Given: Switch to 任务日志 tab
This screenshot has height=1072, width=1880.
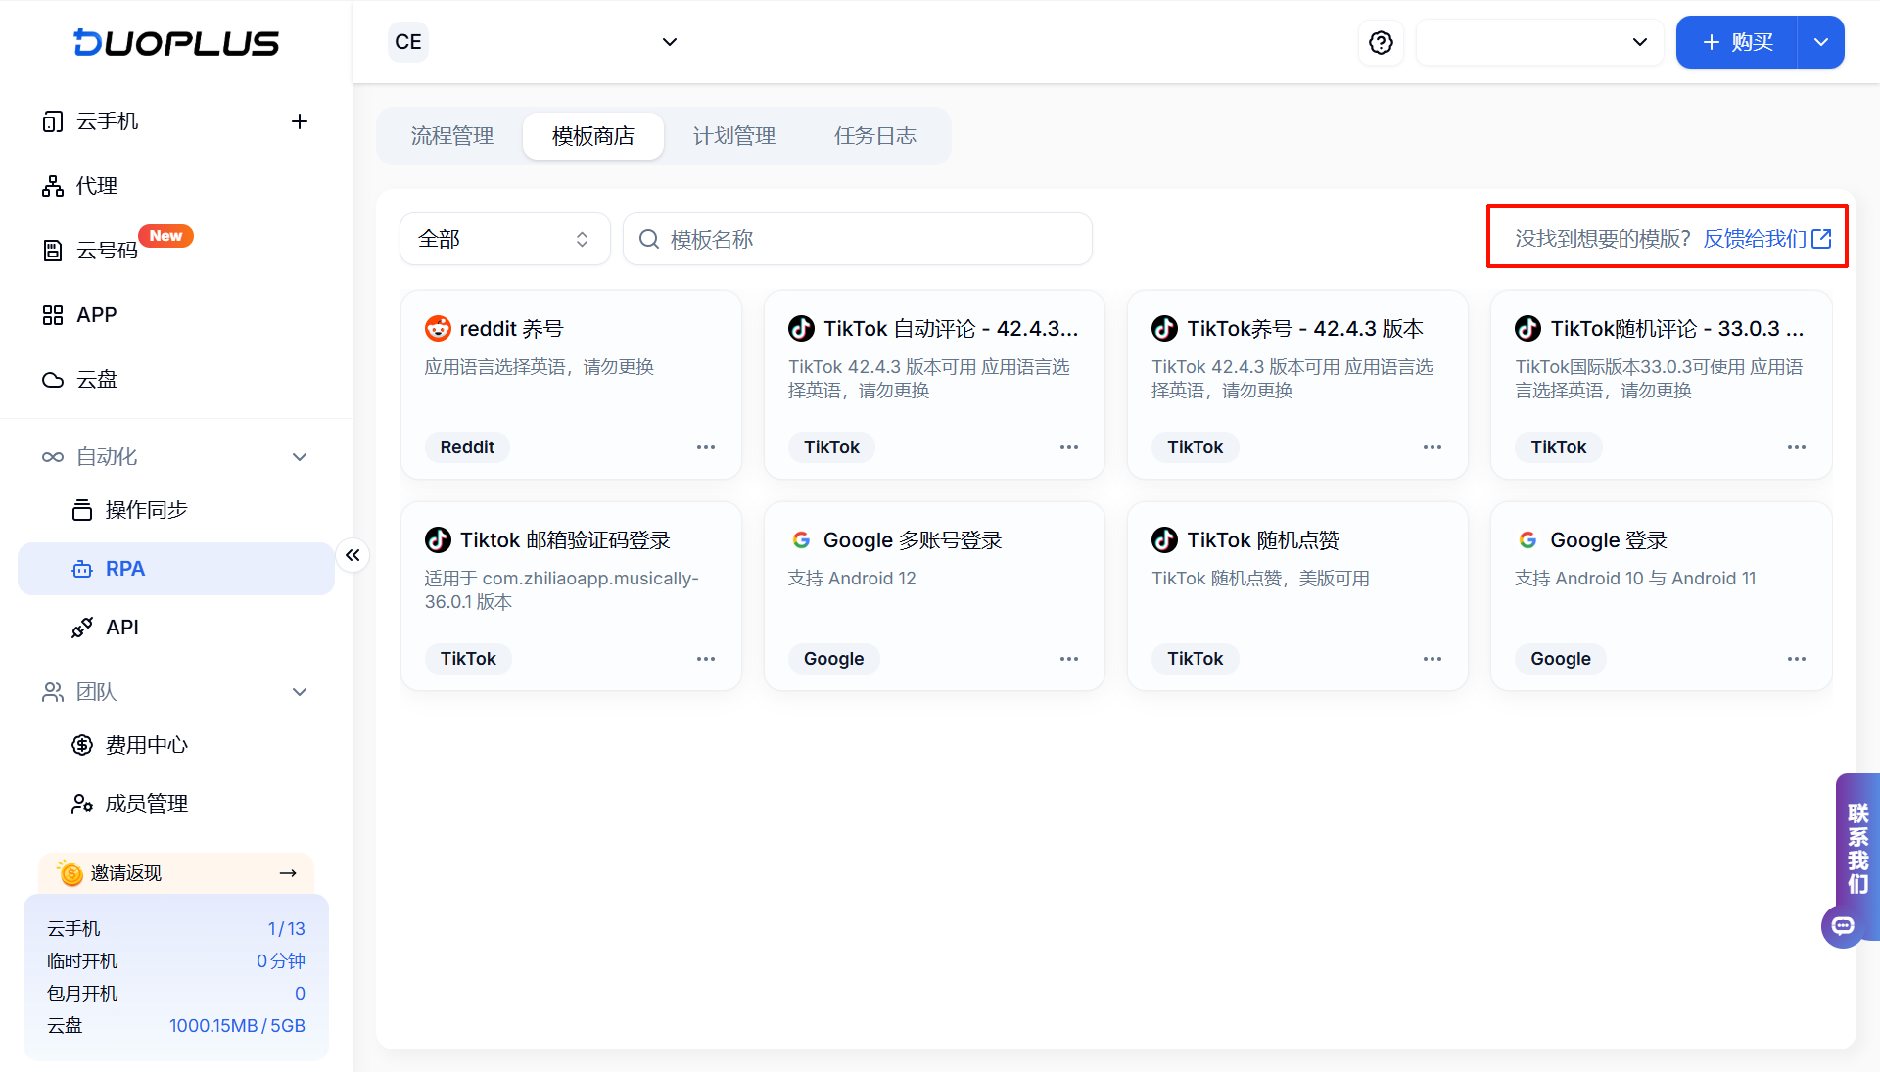Looking at the screenshot, I should pyautogui.click(x=875, y=136).
